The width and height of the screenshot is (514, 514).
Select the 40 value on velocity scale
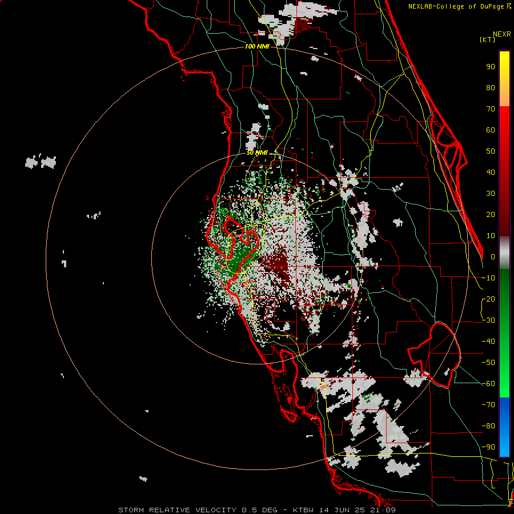(491, 172)
